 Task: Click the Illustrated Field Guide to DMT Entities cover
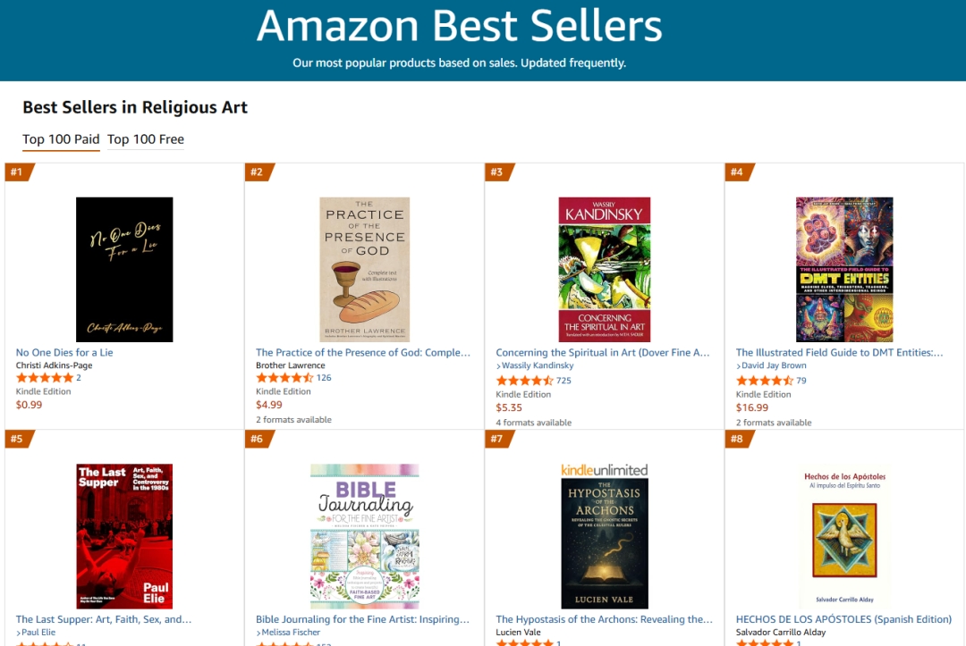[844, 270]
